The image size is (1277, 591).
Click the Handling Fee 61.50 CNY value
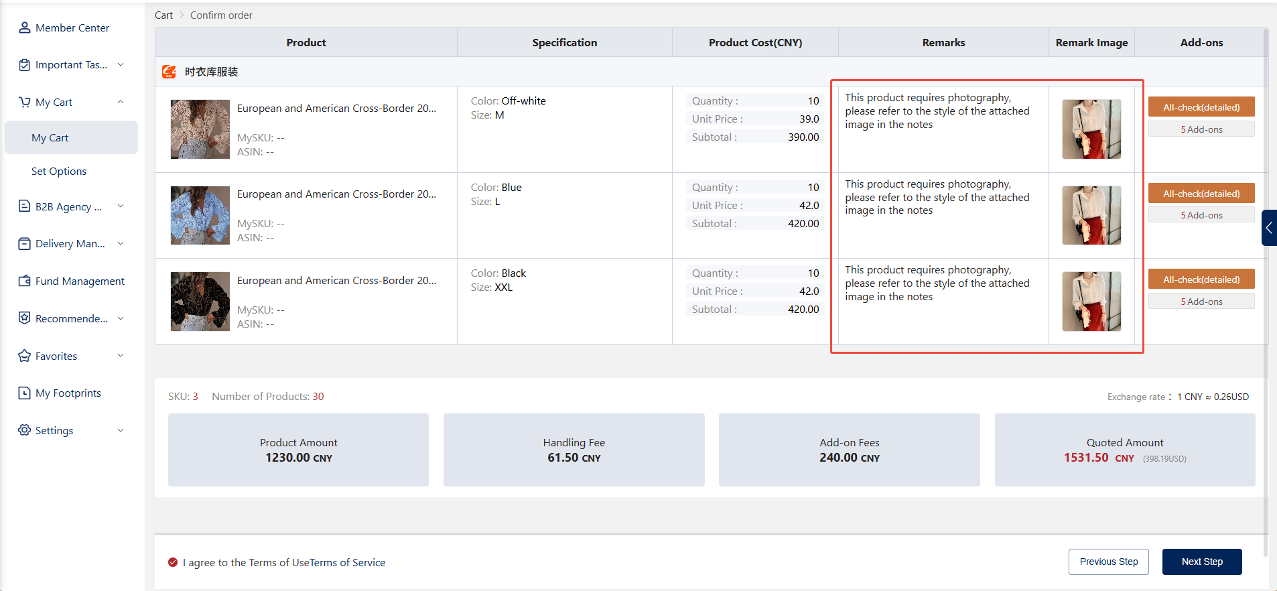coord(574,458)
